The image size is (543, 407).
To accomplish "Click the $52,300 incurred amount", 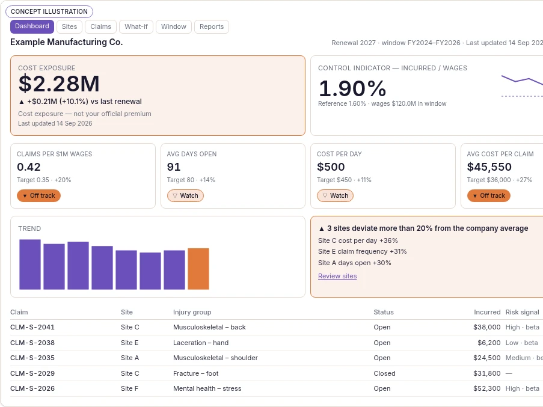I will tap(487, 388).
